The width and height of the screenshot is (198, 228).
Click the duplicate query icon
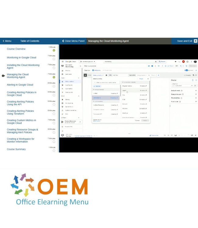tap(193, 75)
